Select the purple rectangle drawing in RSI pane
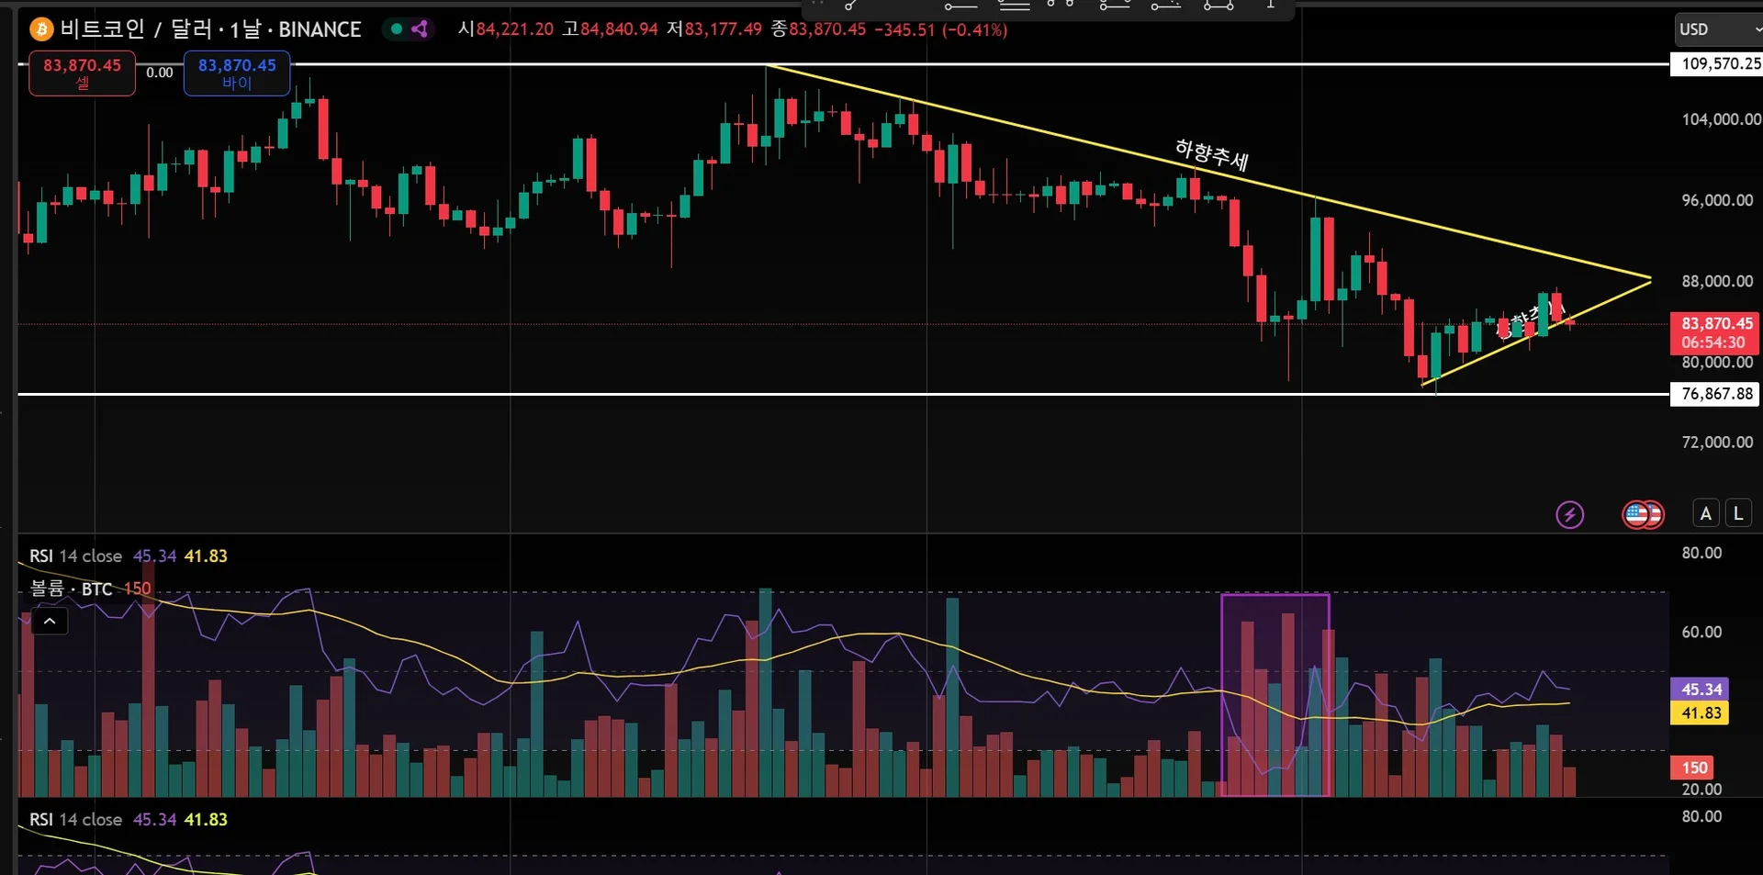The width and height of the screenshot is (1763, 875). (1275, 695)
